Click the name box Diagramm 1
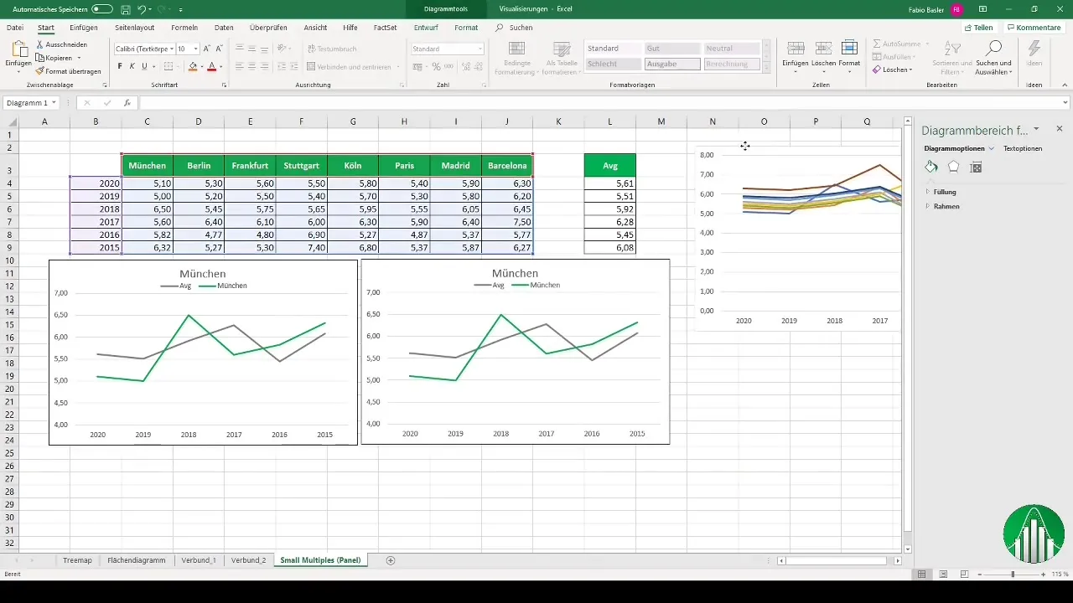Viewport: 1073px width, 603px height. click(x=30, y=102)
